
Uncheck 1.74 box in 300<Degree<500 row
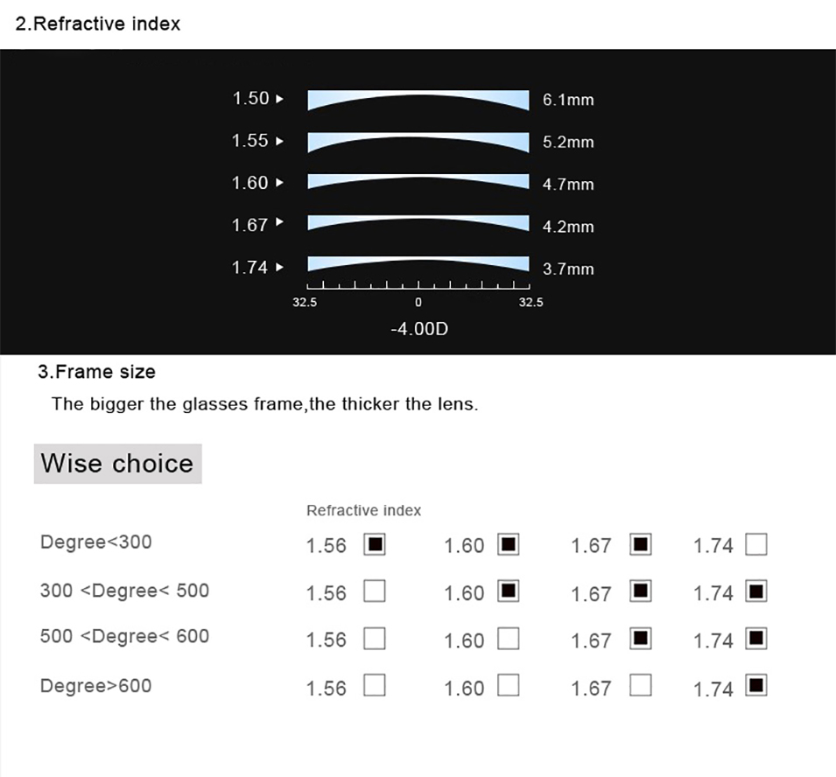tap(756, 592)
